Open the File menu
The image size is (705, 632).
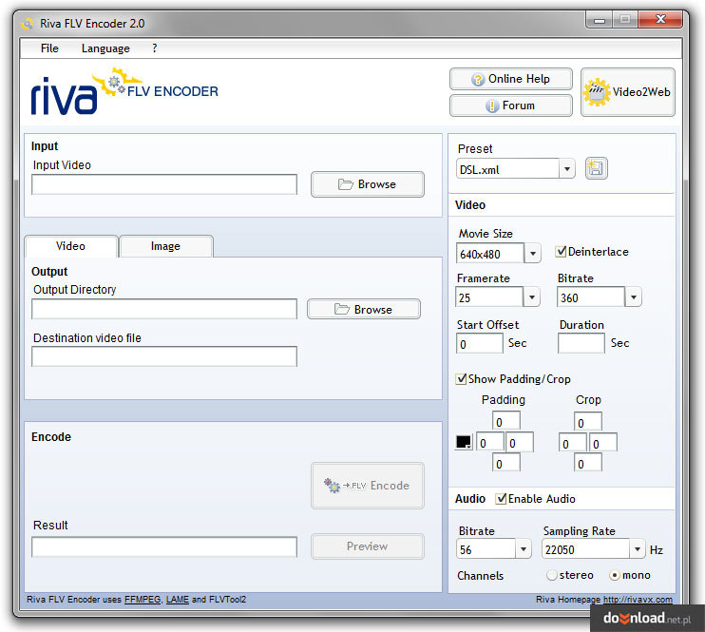[49, 48]
